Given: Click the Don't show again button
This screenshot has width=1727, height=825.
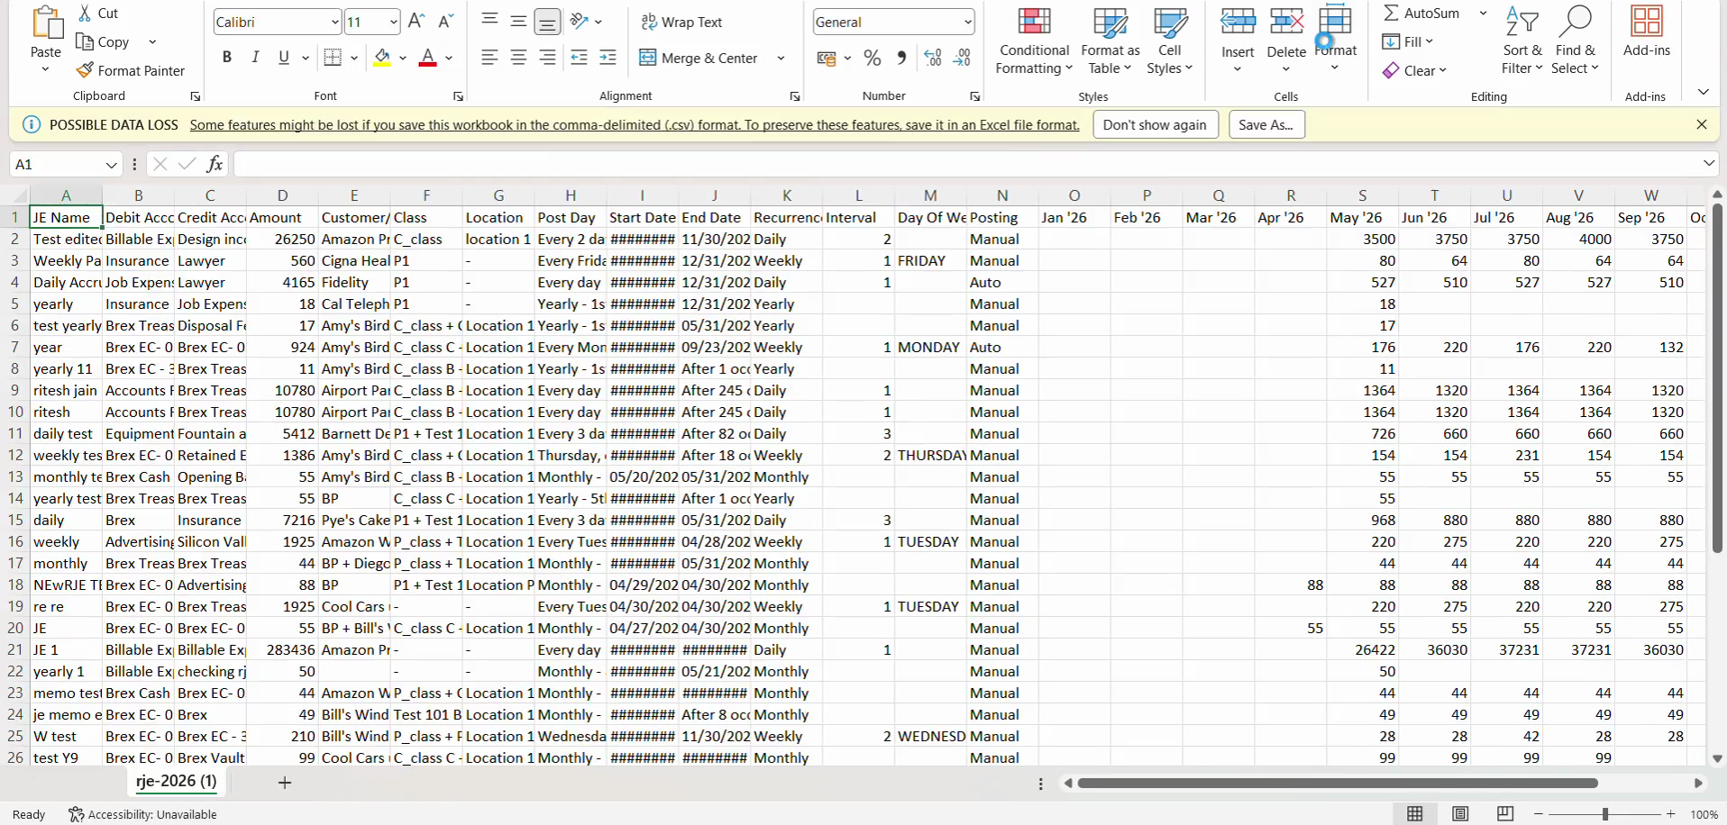Looking at the screenshot, I should [1155, 124].
